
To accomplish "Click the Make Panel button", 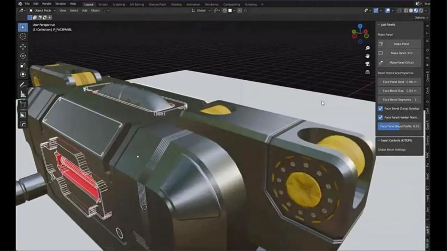I will [399, 44].
